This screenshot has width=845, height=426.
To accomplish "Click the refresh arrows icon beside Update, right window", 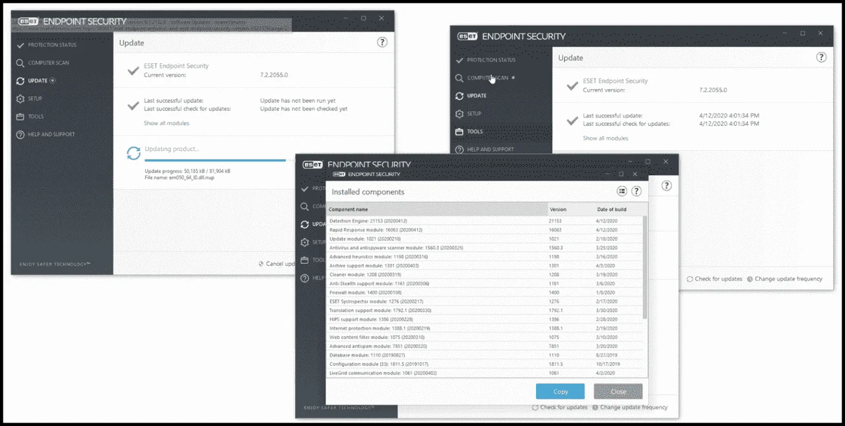I will click(459, 96).
